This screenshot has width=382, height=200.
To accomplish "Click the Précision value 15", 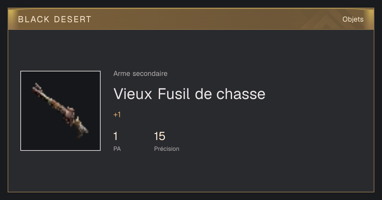I will pyautogui.click(x=159, y=136).
